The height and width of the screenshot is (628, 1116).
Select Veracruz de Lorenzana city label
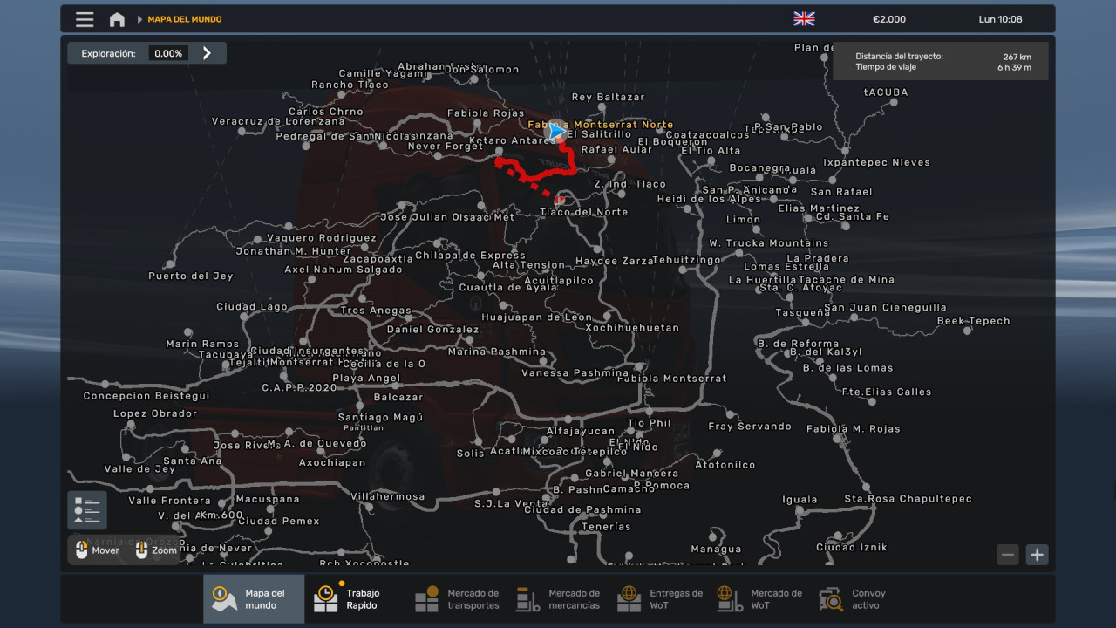278,121
